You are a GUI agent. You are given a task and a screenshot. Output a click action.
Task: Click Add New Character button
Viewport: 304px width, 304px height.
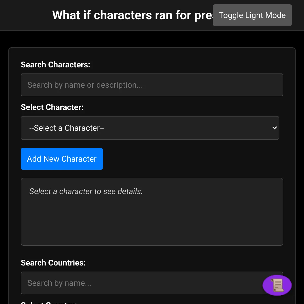pyautogui.click(x=62, y=159)
